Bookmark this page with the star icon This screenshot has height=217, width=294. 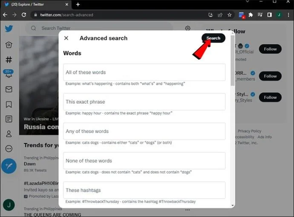click(x=230, y=15)
